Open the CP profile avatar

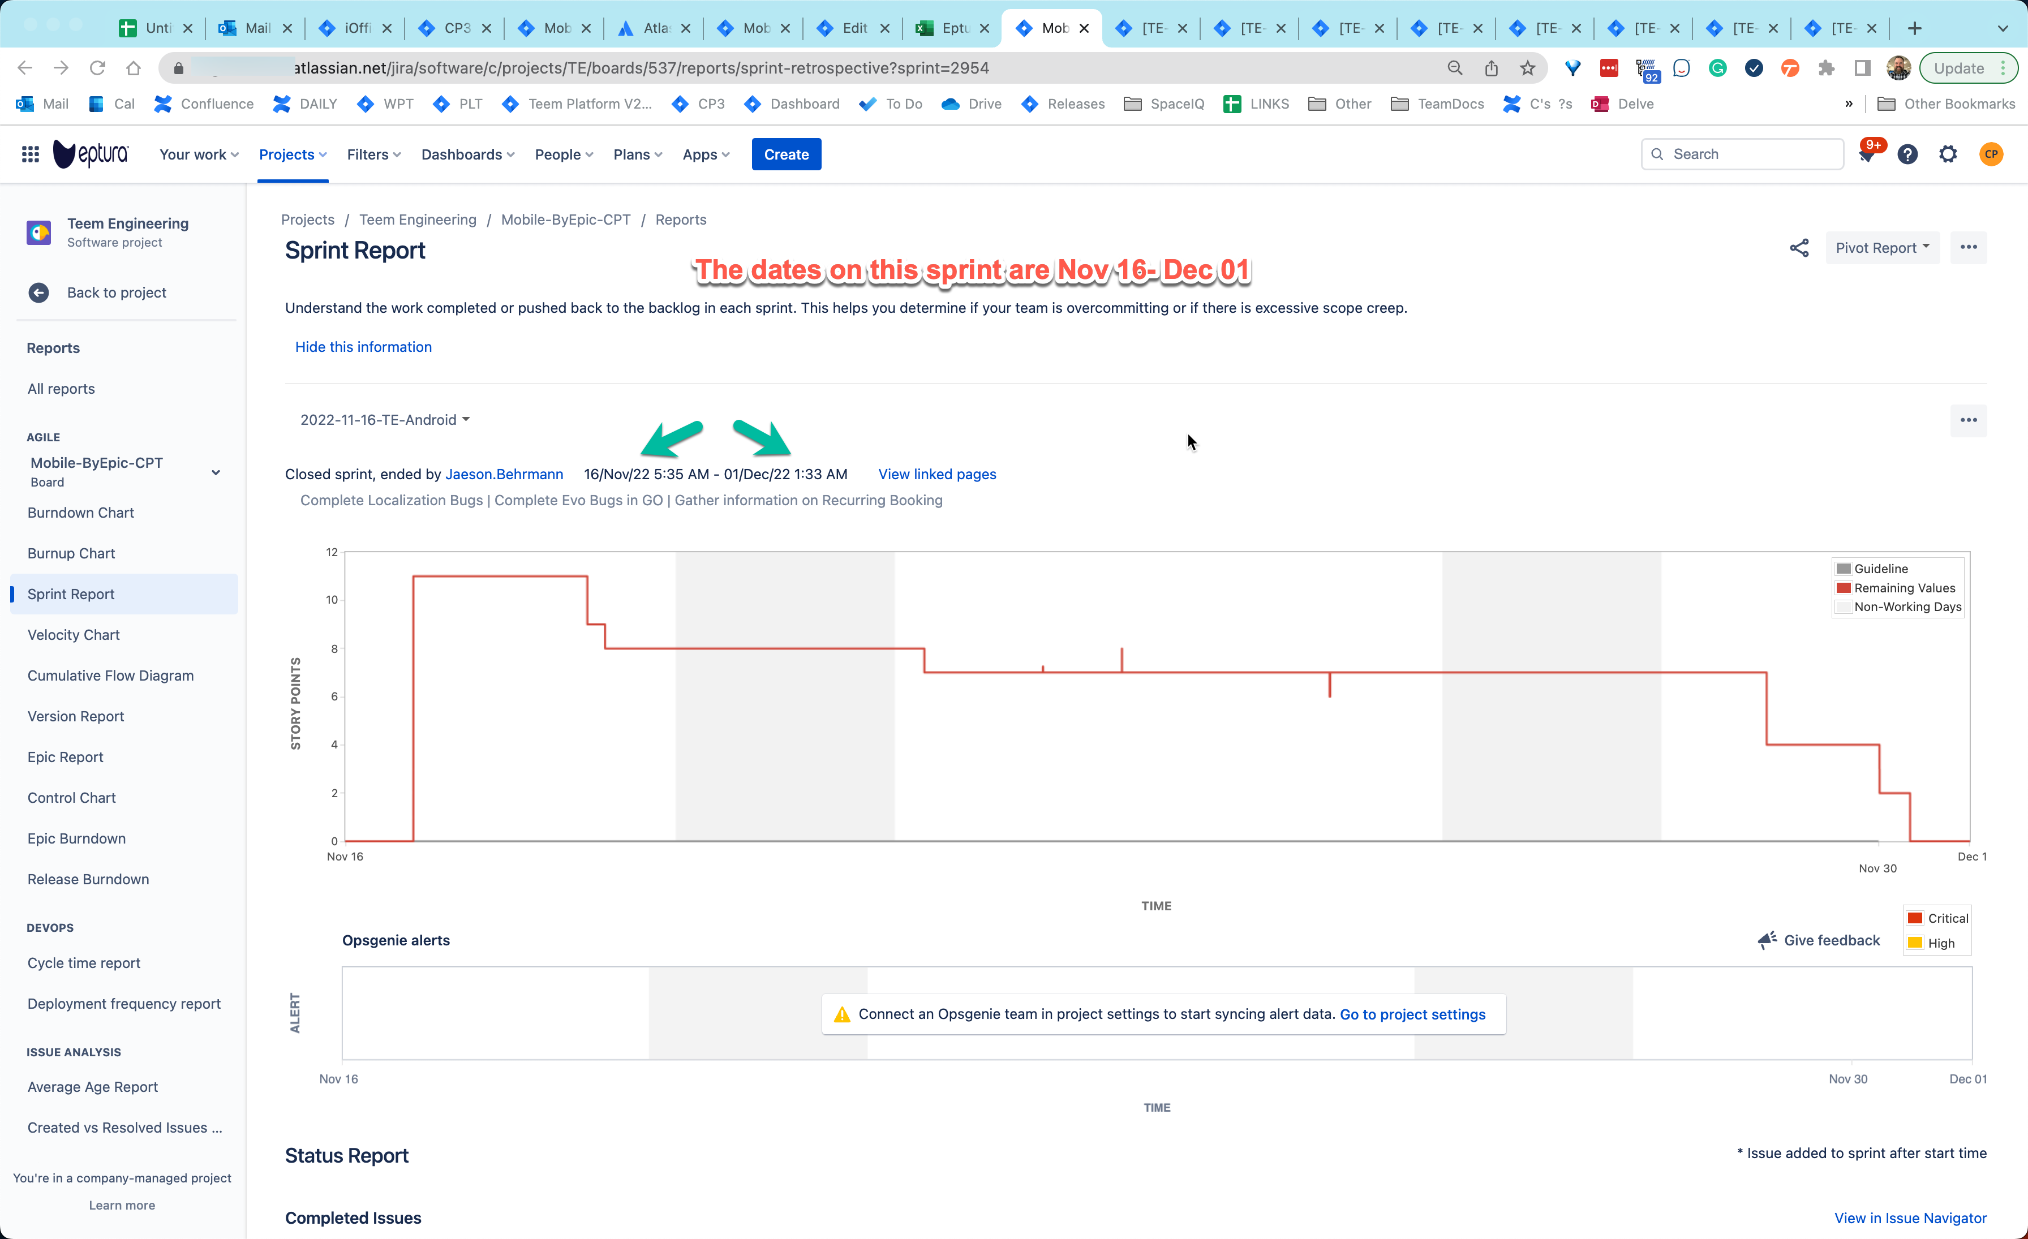[x=1991, y=154]
